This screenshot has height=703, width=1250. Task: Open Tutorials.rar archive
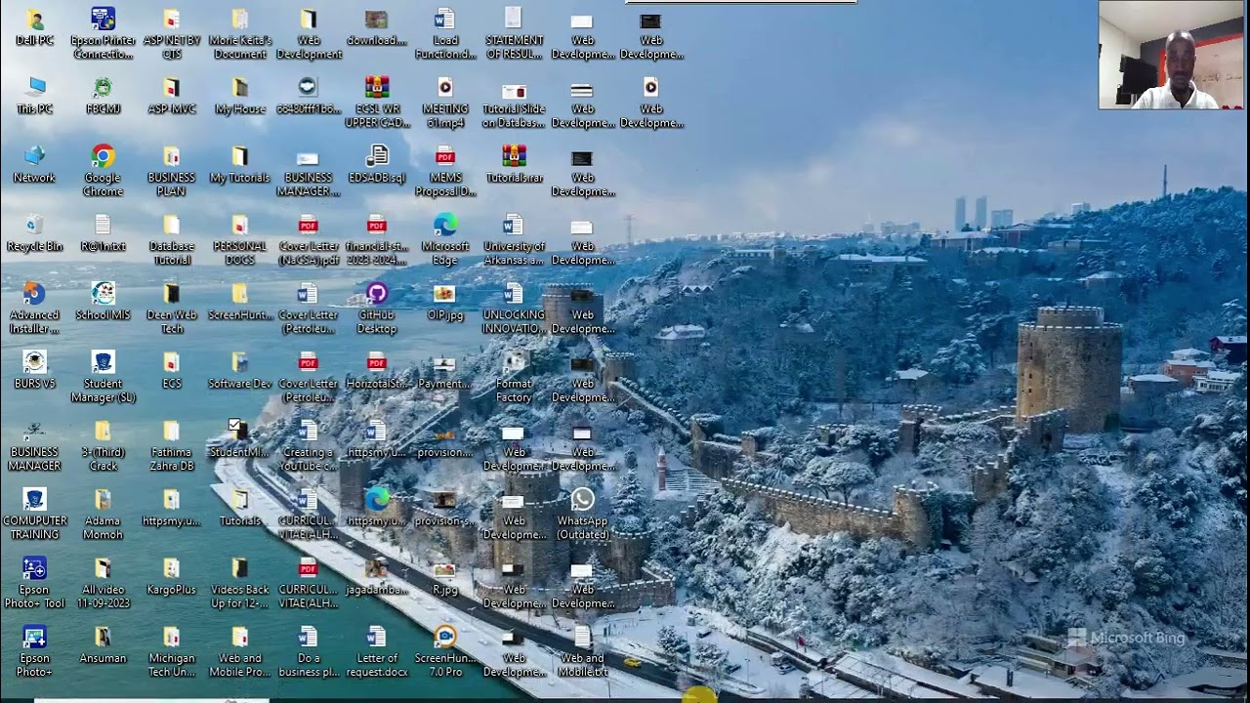click(x=514, y=165)
